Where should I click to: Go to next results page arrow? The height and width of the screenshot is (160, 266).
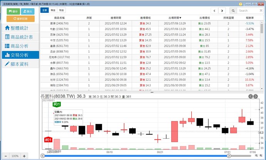click(222, 11)
